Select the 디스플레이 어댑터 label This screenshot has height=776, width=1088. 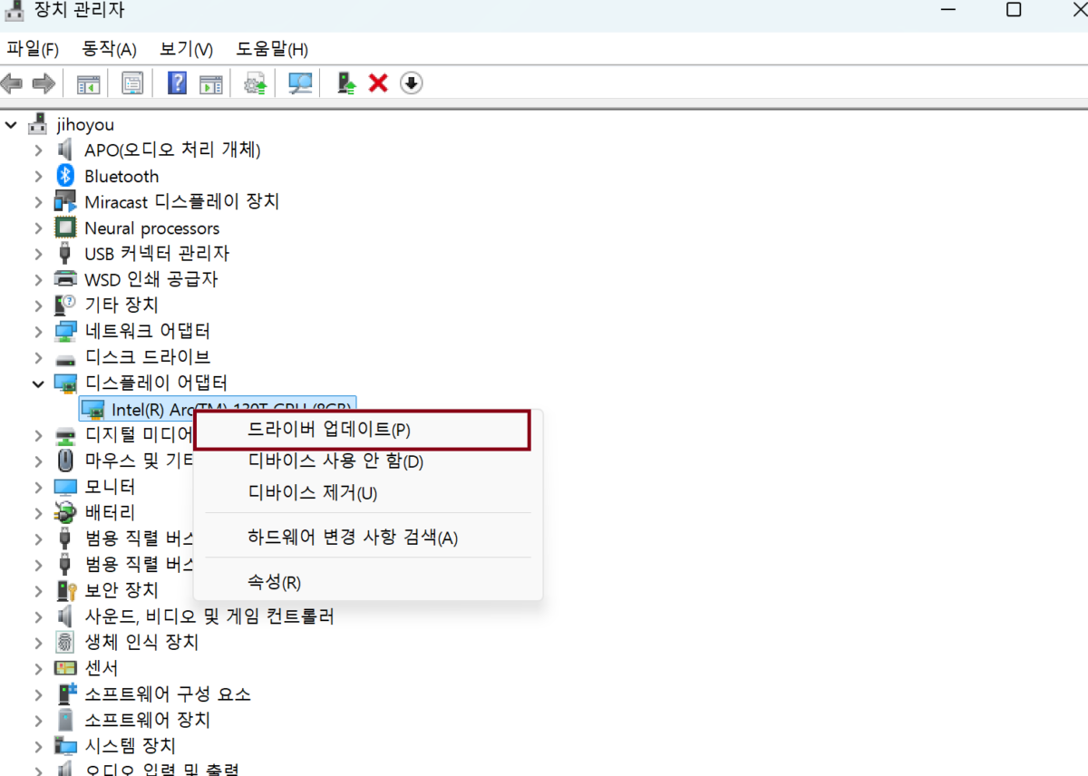[156, 383]
